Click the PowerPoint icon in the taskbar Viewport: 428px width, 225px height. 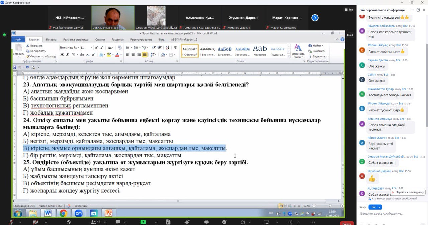click(x=109, y=213)
